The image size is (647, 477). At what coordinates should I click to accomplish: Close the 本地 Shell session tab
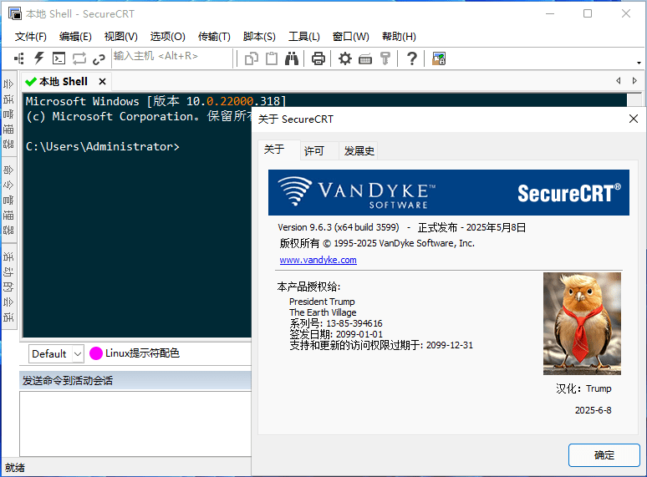[102, 82]
